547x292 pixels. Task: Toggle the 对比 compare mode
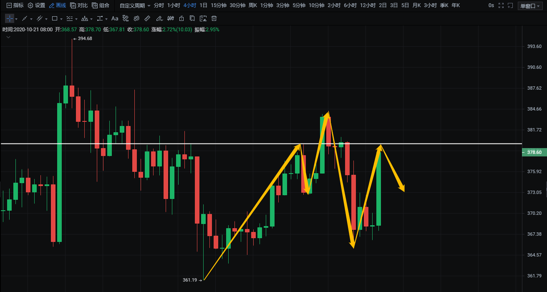click(79, 5)
